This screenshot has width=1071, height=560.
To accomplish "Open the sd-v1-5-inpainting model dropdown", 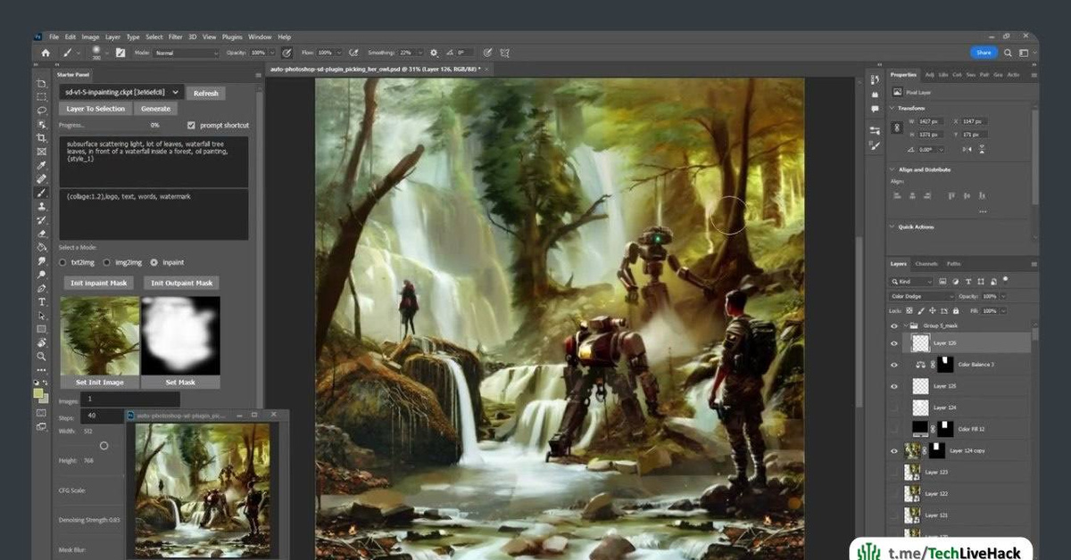I will (x=121, y=92).
